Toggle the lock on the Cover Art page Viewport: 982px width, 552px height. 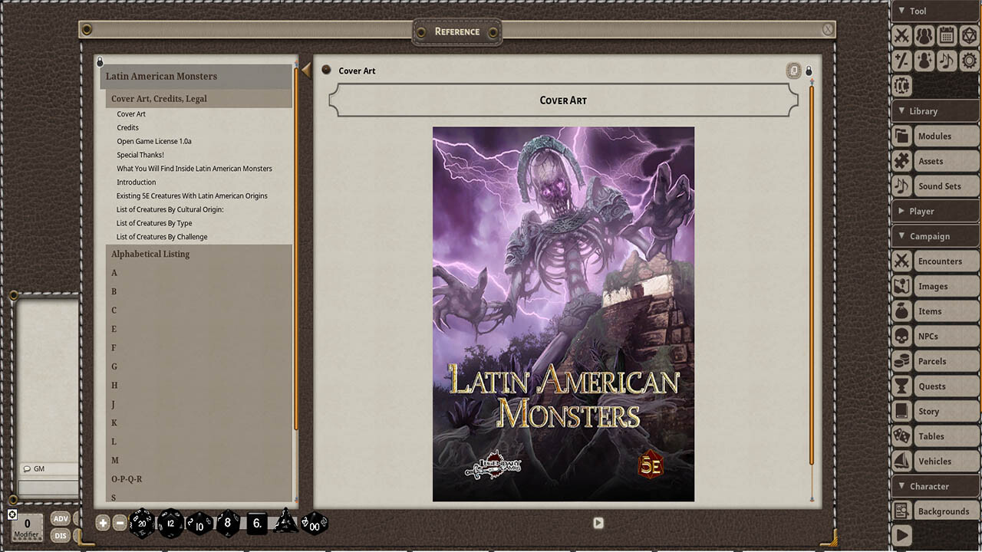(809, 71)
